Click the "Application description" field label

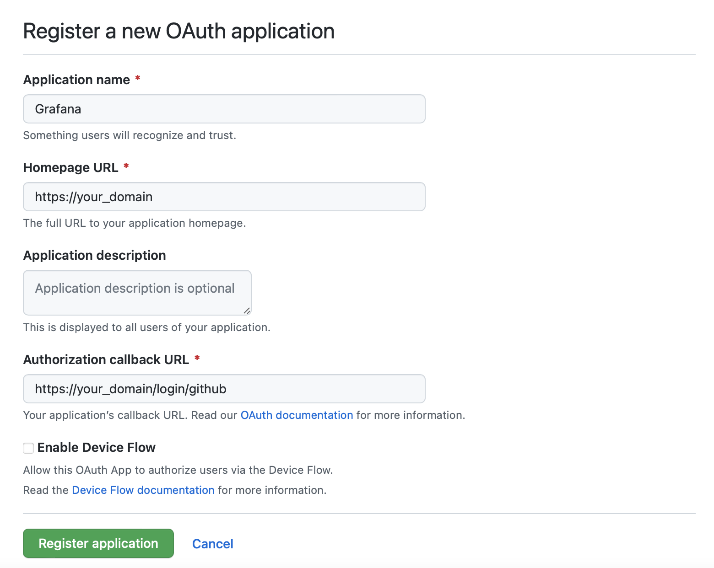pos(94,255)
